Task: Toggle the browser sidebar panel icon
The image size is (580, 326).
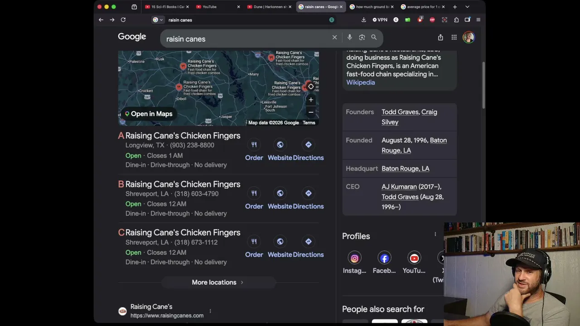Action: point(467,20)
